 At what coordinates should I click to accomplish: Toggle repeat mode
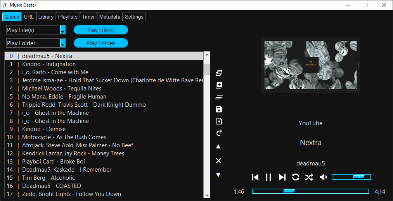point(296,177)
